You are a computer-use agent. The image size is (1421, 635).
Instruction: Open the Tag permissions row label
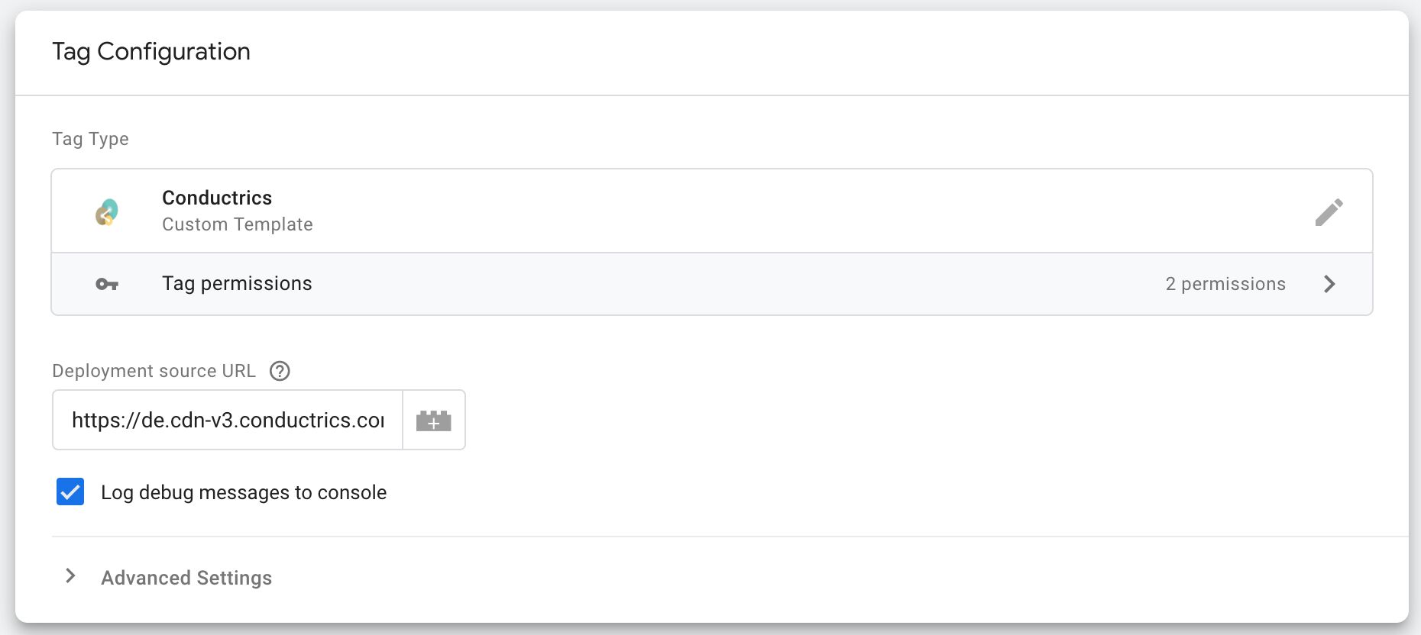237,283
